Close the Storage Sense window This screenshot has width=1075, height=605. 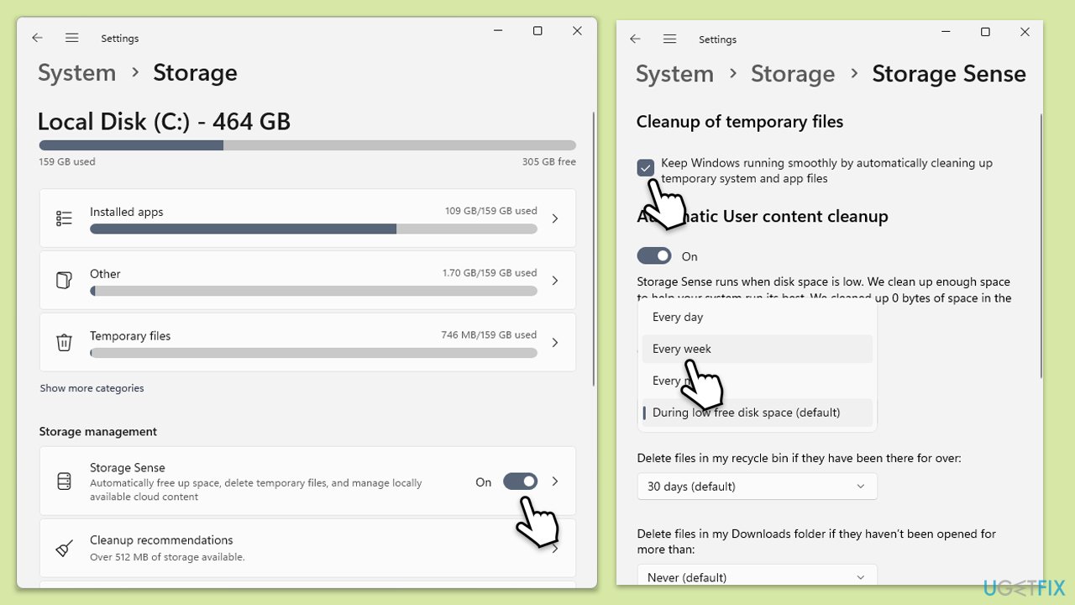(1025, 32)
